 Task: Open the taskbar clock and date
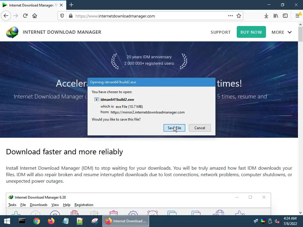click(x=290, y=221)
